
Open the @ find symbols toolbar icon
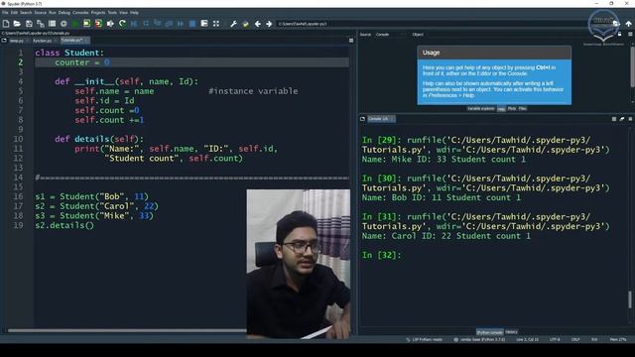[x=63, y=24]
